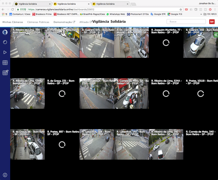Click the browser back arrow

(3, 10)
